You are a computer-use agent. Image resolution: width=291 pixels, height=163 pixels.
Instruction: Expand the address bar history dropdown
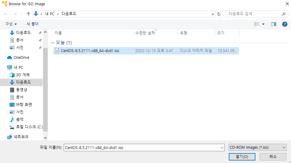pyautogui.click(x=212, y=14)
